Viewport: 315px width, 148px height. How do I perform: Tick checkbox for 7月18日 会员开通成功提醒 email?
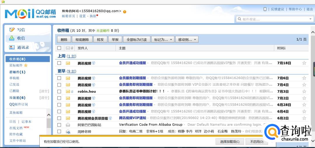[x=59, y=63]
